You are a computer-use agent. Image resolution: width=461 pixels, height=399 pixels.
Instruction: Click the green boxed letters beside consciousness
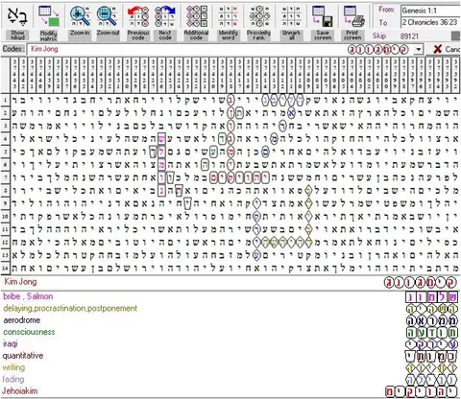pos(431,333)
